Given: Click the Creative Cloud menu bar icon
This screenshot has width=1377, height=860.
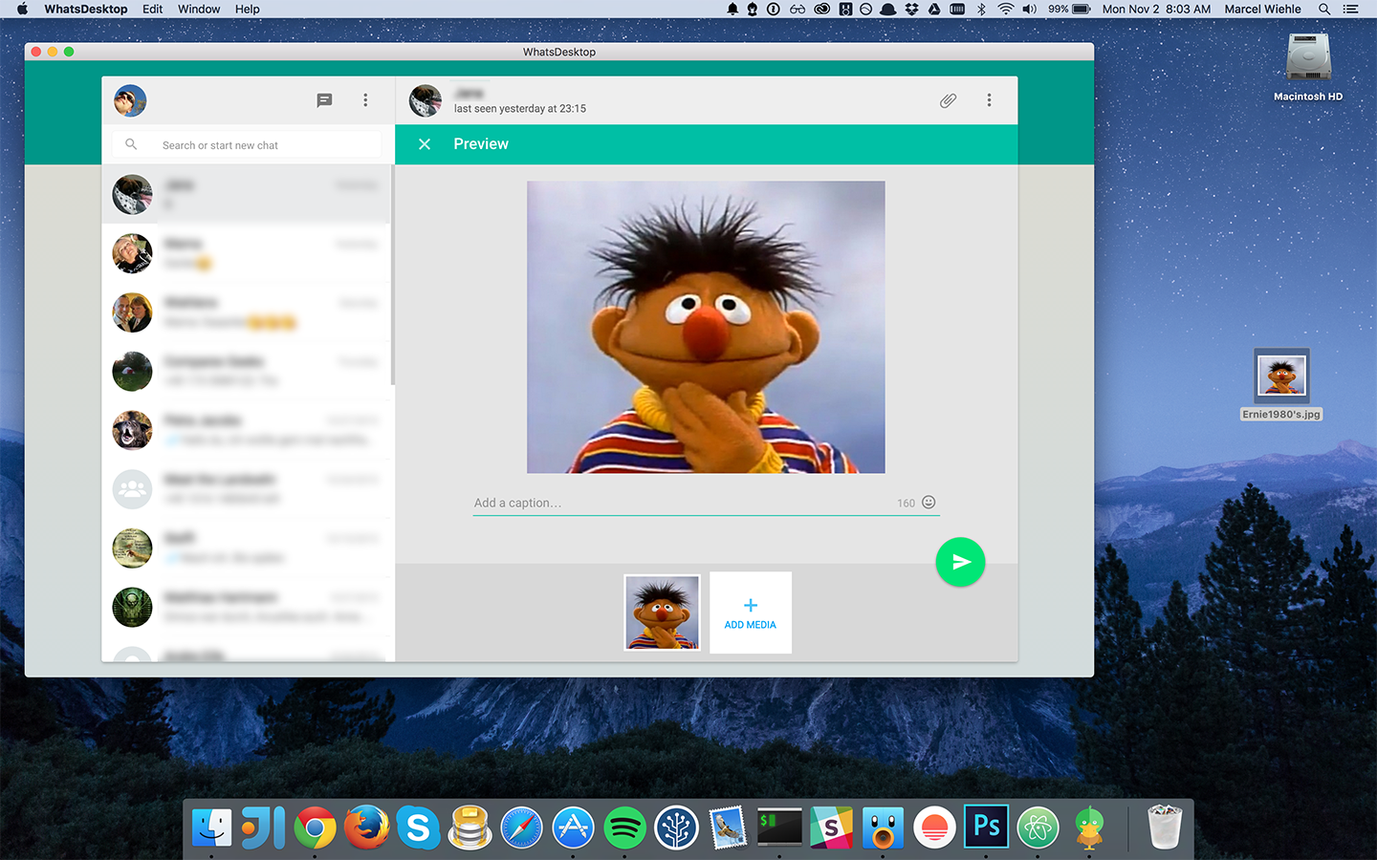Looking at the screenshot, I should point(821,9).
